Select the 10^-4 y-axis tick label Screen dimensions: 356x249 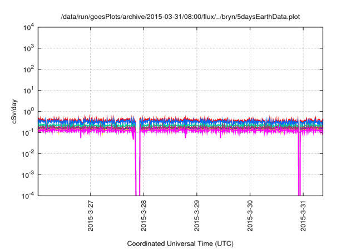[28, 196]
